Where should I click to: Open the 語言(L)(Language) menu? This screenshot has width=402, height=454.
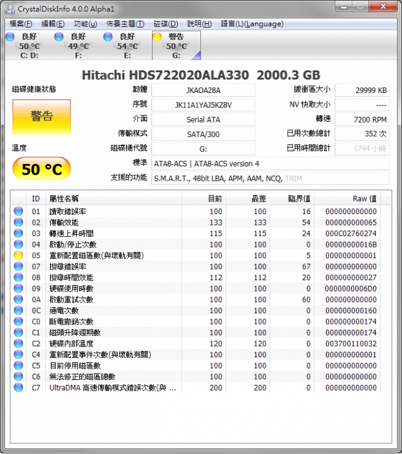click(x=252, y=24)
